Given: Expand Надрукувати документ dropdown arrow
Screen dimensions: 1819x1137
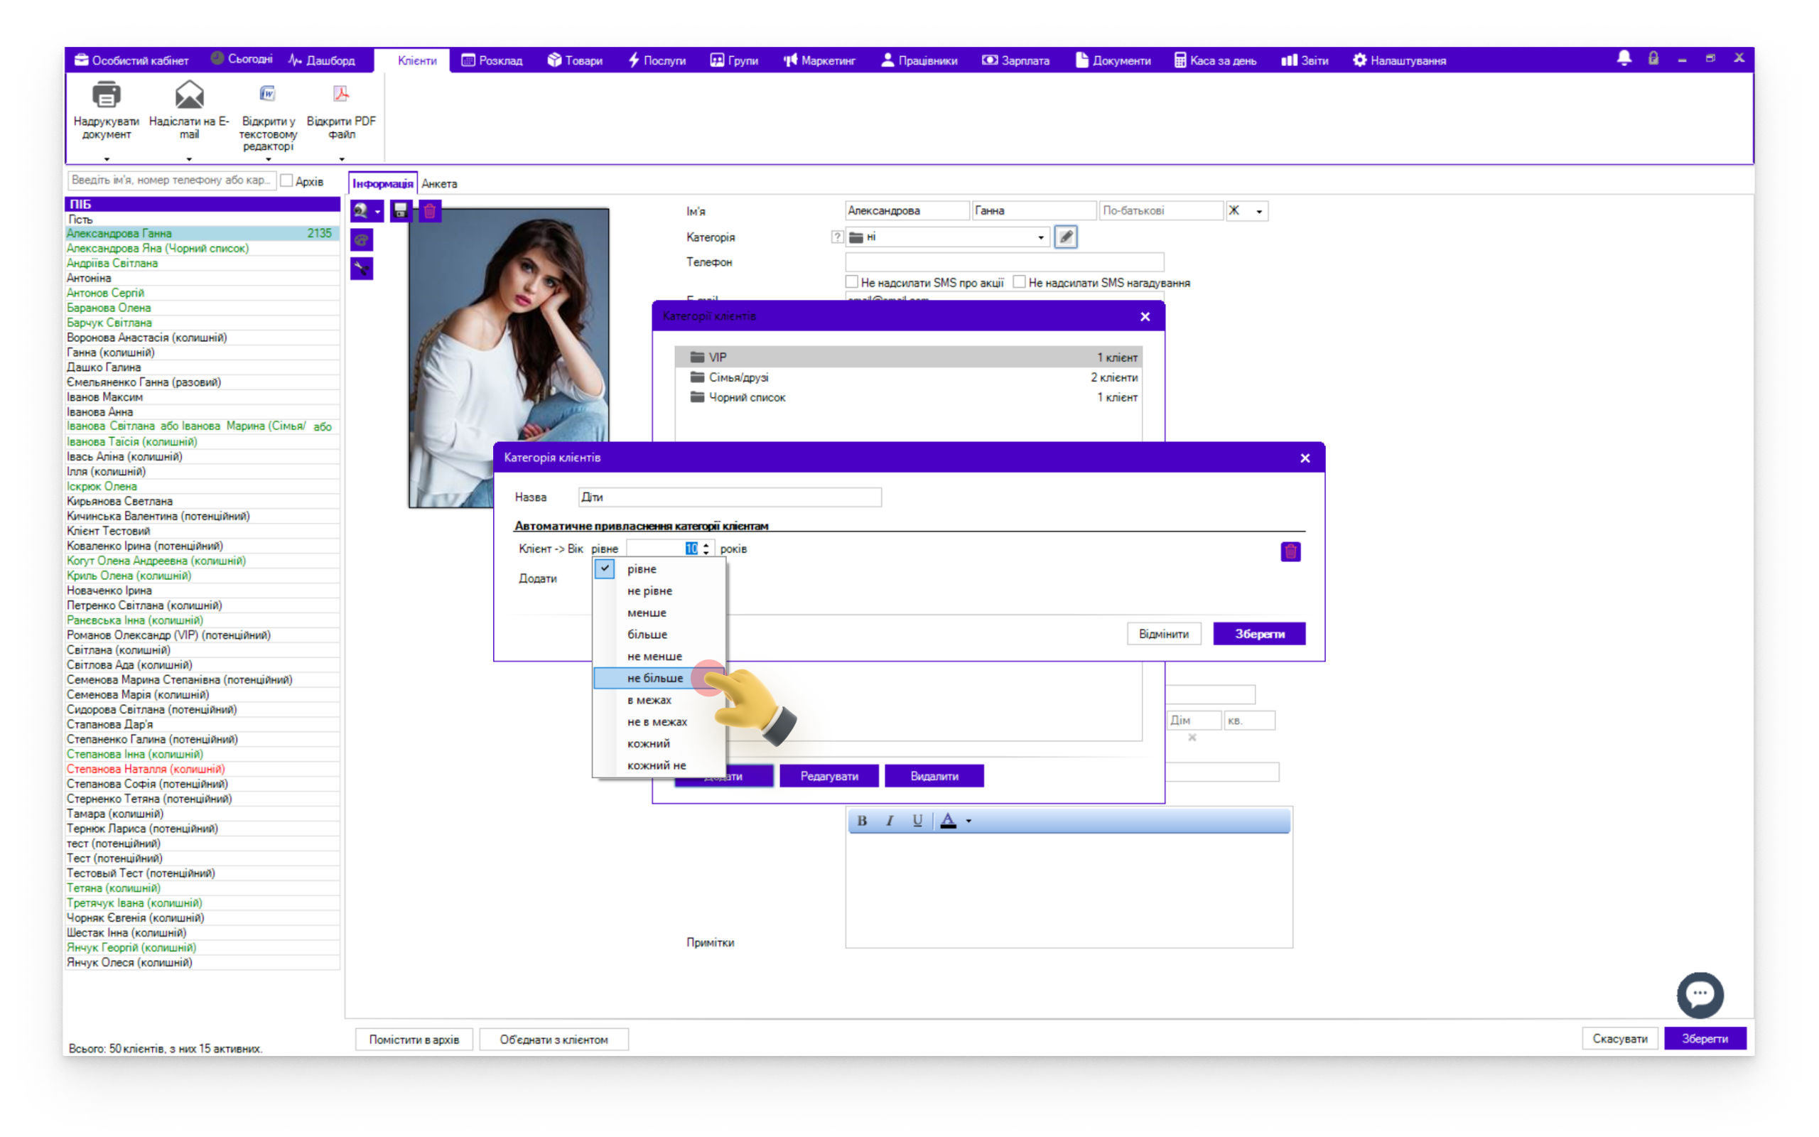Looking at the screenshot, I should tap(107, 158).
